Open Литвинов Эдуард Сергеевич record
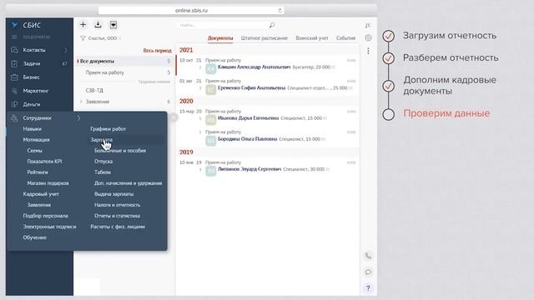 pos(249,169)
